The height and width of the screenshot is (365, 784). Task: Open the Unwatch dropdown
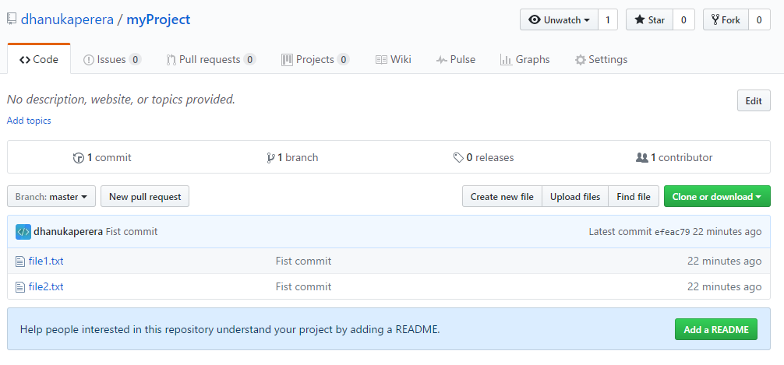tap(559, 20)
